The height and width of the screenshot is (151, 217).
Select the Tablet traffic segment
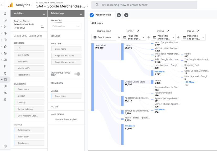29,75
